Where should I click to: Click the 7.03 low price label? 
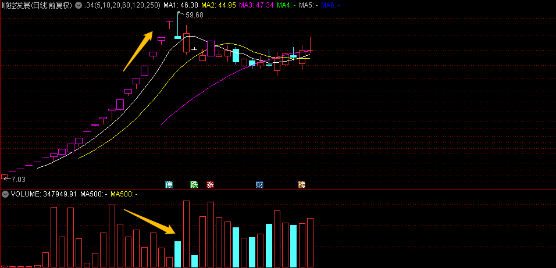pos(19,180)
